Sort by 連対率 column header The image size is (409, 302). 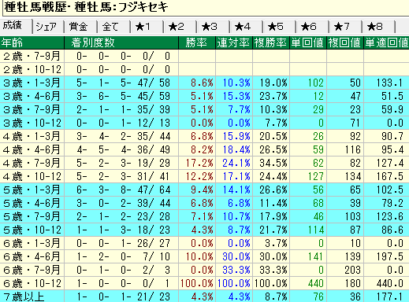234,42
